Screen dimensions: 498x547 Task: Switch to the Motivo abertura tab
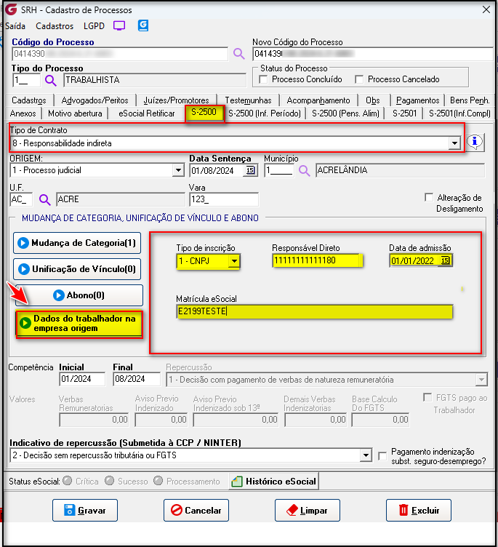pyautogui.click(x=75, y=113)
